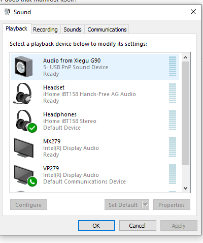Click the MX279 volume level meter
This screenshot has height=243, width=203.
click(173, 147)
